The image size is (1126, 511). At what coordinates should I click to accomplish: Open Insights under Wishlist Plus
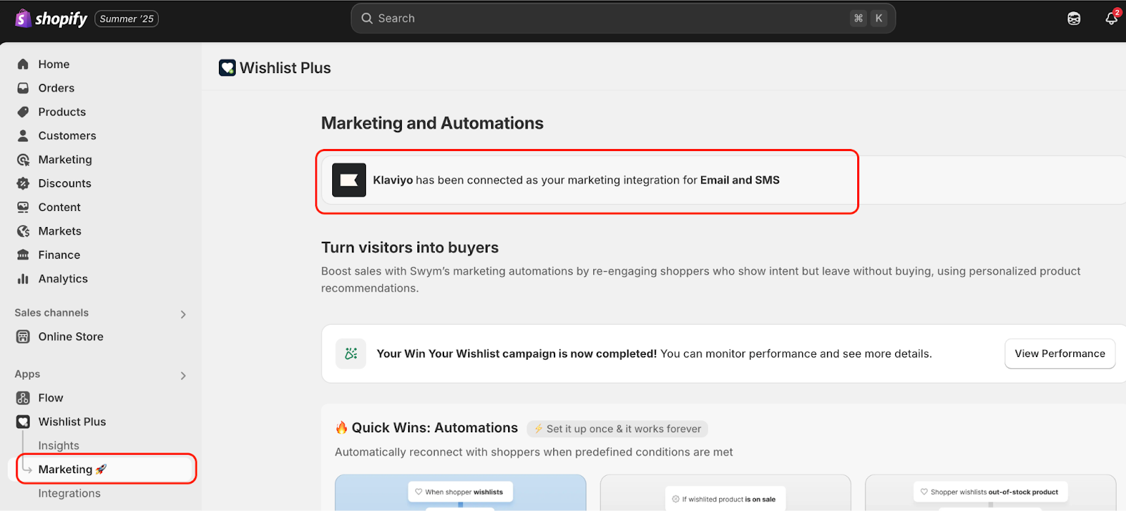click(x=58, y=446)
